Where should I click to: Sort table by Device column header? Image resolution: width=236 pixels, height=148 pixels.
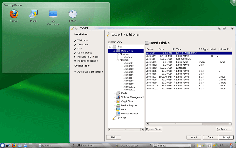click(152, 49)
